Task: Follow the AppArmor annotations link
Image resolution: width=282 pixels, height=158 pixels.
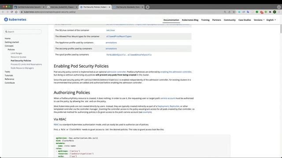Action: pyautogui.click(x=111, y=43)
